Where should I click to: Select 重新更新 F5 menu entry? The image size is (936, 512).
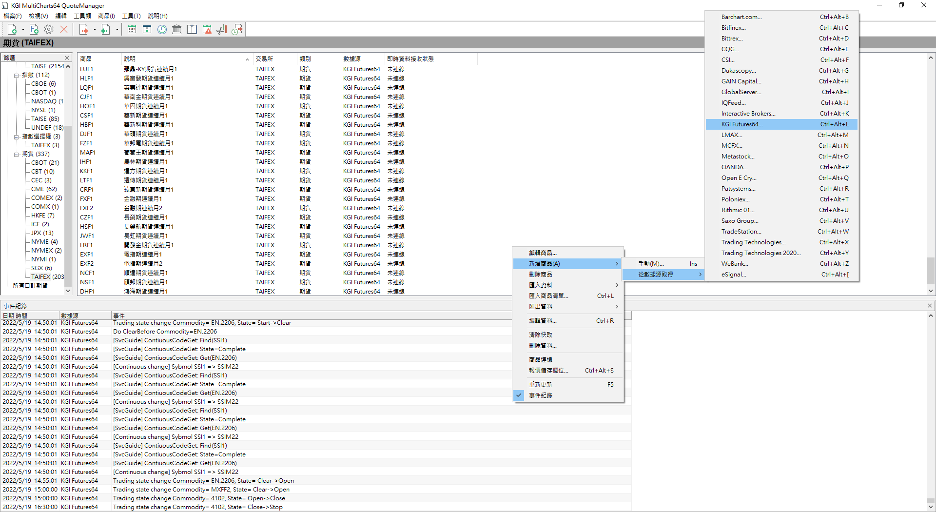click(x=568, y=384)
